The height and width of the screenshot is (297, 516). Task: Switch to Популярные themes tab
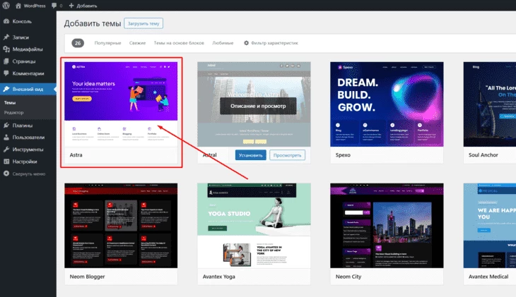coord(107,43)
